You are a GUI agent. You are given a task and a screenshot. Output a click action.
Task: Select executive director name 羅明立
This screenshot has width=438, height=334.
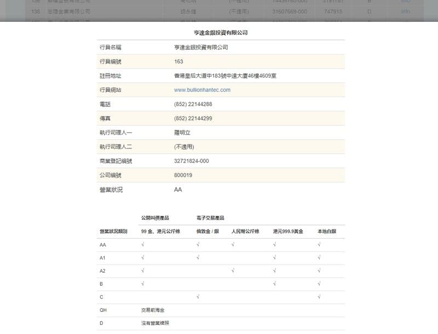pos(181,133)
